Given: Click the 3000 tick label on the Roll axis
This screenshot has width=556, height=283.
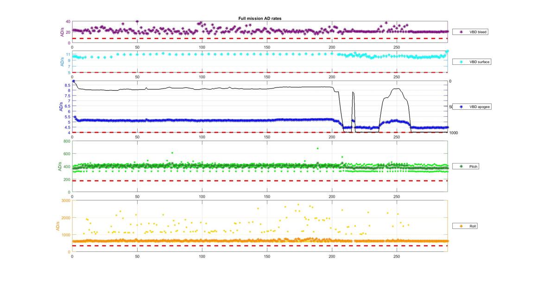Looking at the screenshot, I should click(66, 201).
